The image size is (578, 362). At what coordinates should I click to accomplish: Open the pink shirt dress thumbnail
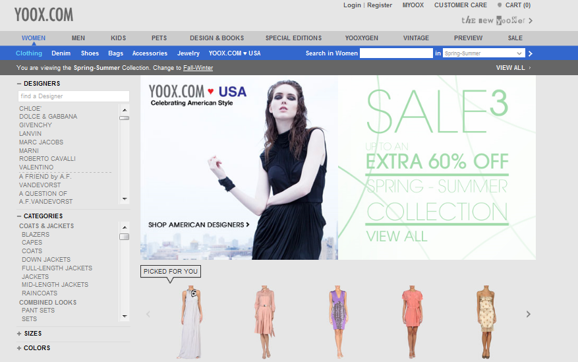coord(265,322)
